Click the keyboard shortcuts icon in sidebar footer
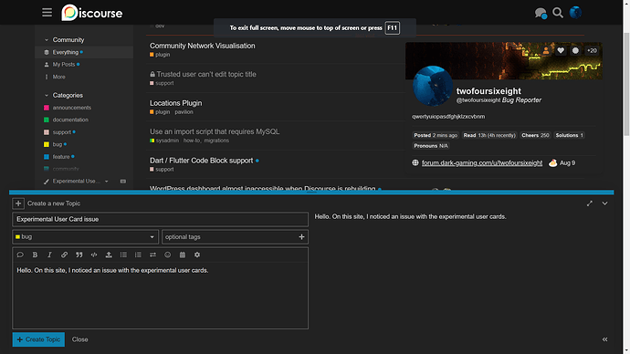This screenshot has width=630, height=354. pyautogui.click(x=123, y=182)
